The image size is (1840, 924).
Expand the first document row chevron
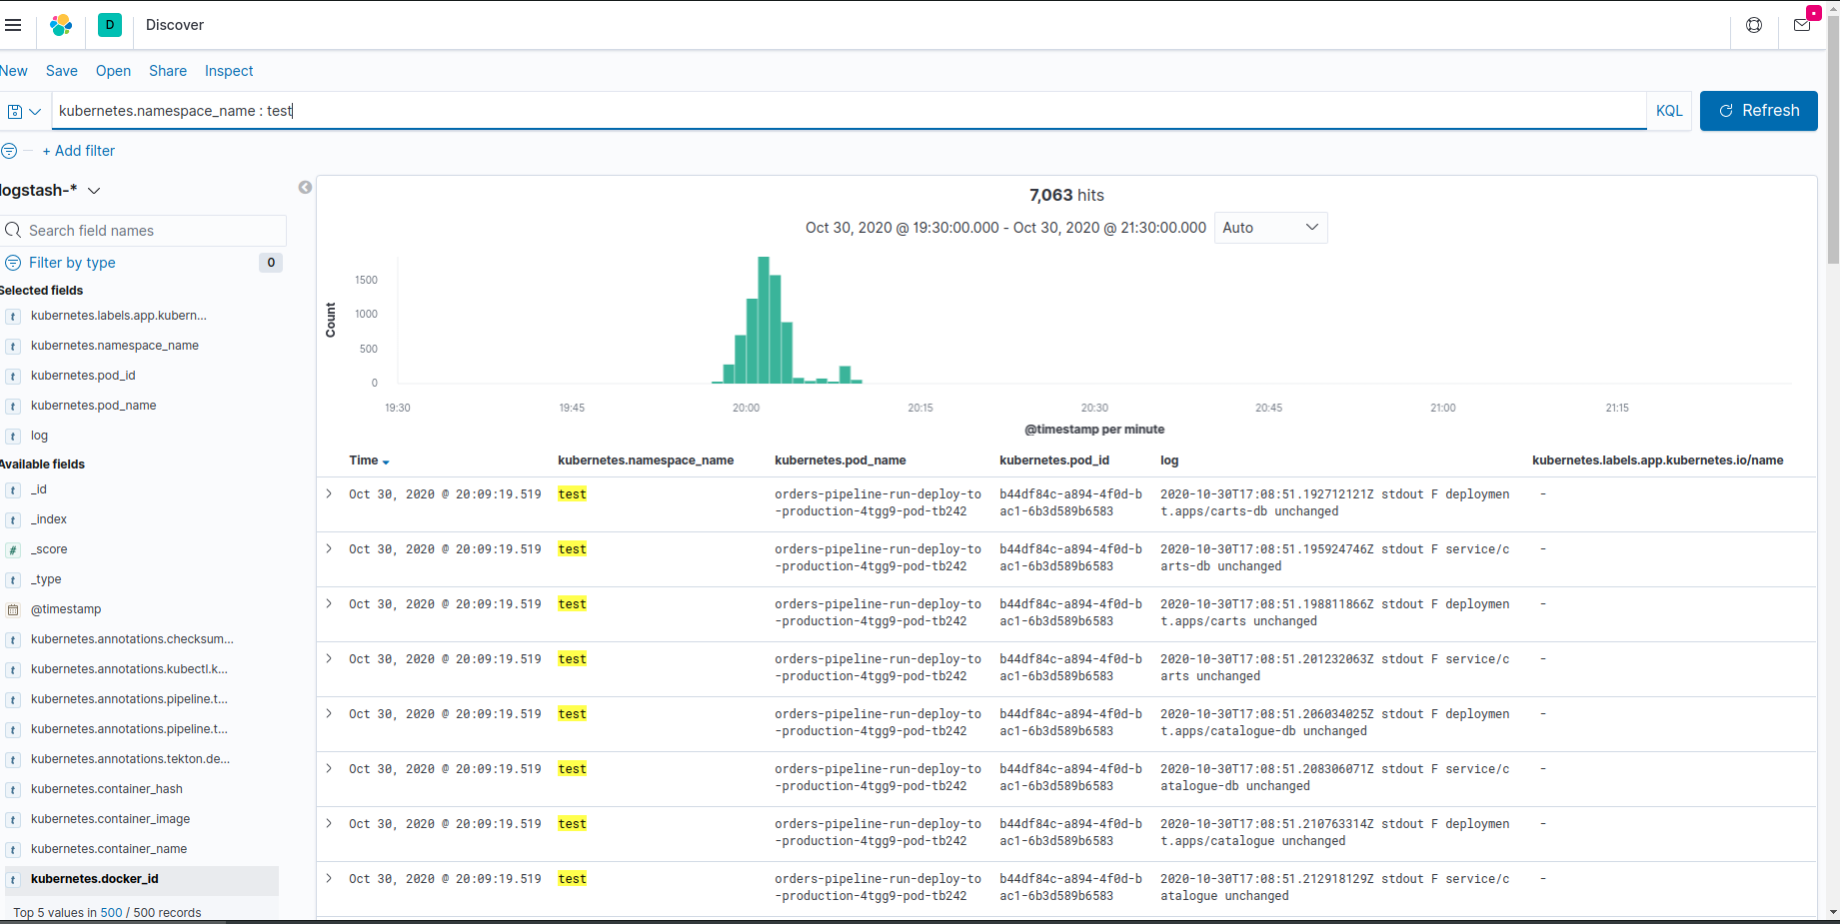coord(330,493)
